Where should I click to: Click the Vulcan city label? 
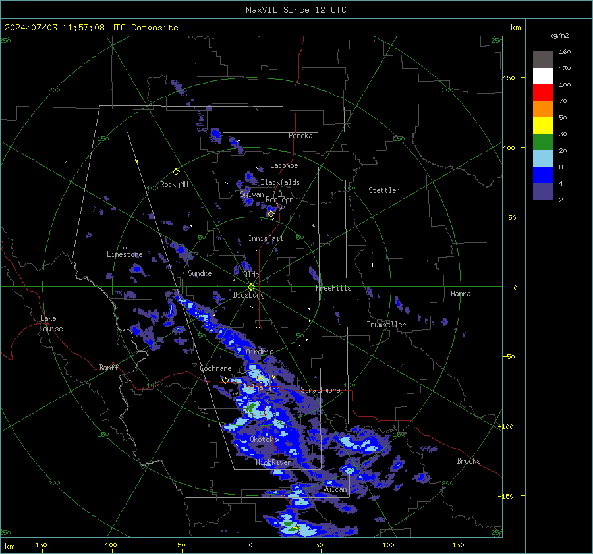pyautogui.click(x=335, y=489)
